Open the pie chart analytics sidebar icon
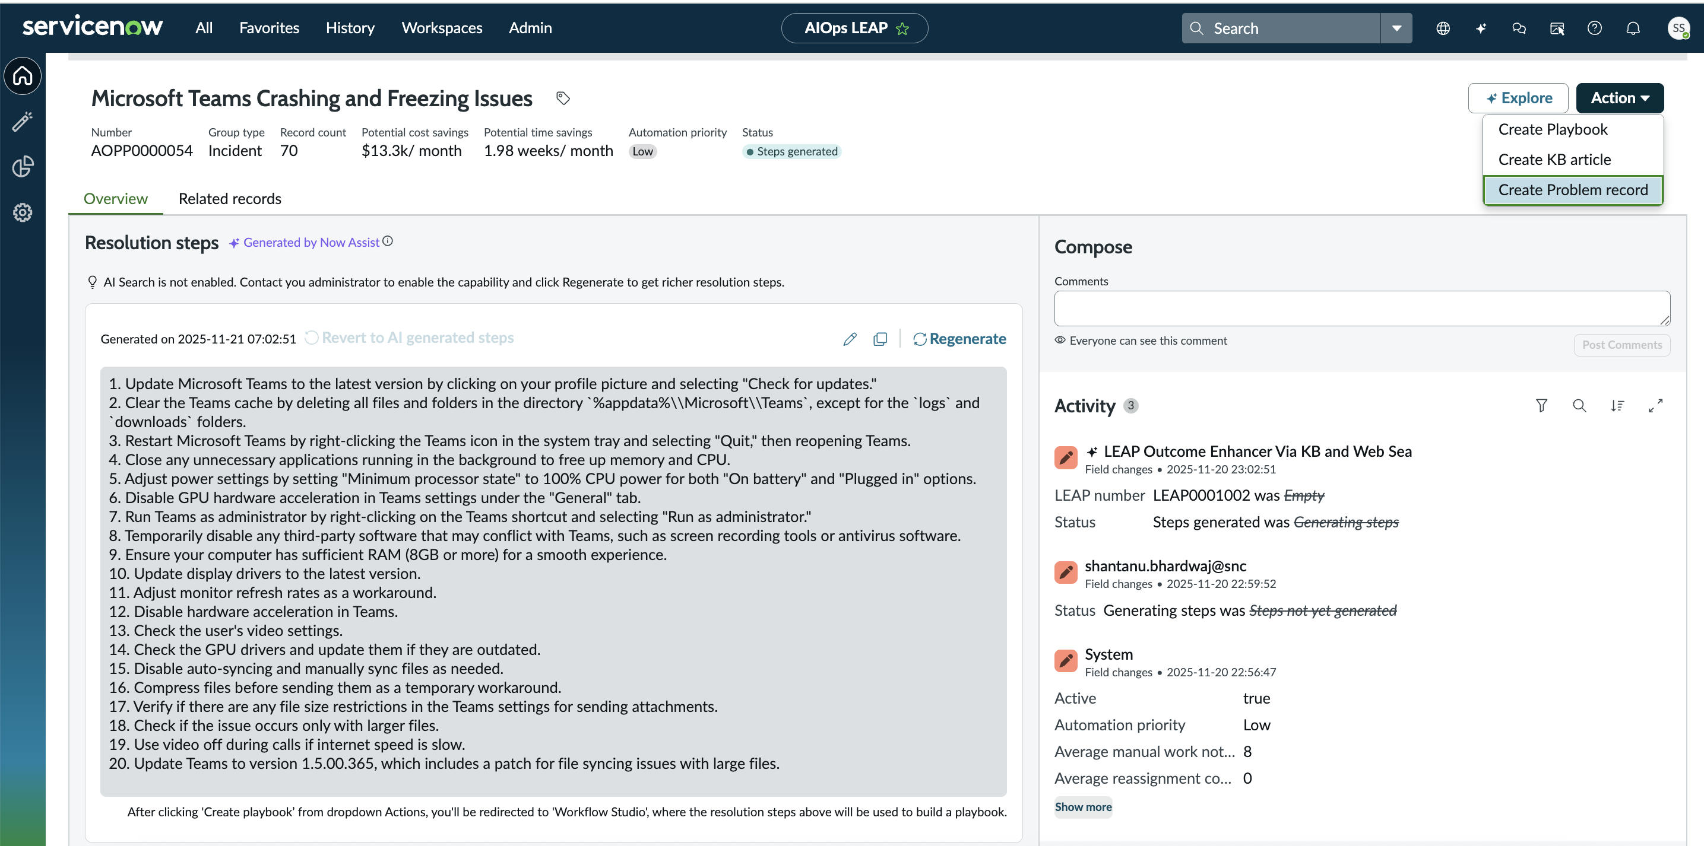The height and width of the screenshot is (846, 1704). pos(23,167)
